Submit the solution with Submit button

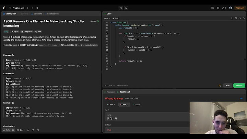click(x=239, y=85)
